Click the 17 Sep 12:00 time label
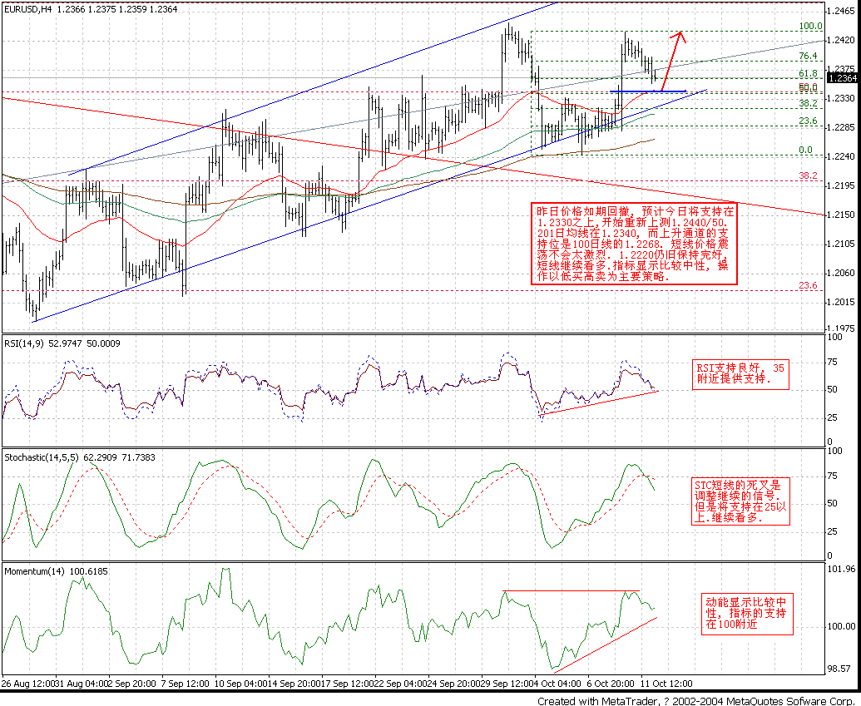The image size is (861, 706). [346, 684]
